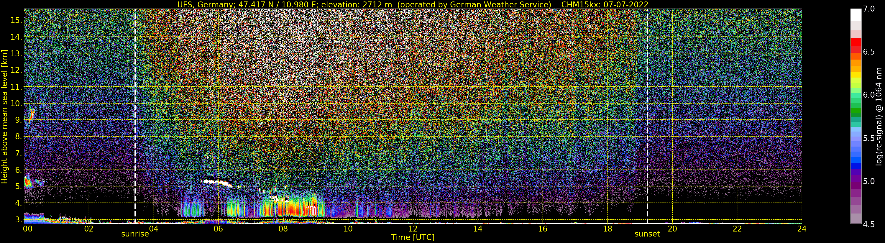Click the y-axis tick label 11.

(x=16, y=87)
